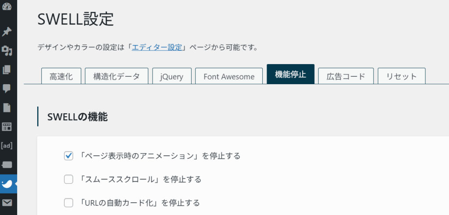
Task: Switch to the 構造化データ tab
Action: pyautogui.click(x=117, y=76)
